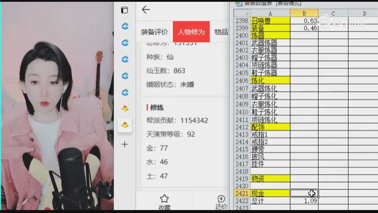
Task: Click the 婚姻状态: 未婚 line
Action: click(170, 85)
